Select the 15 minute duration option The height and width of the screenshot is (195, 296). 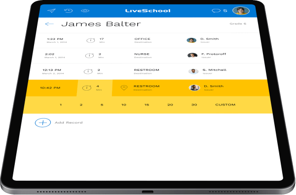[x=147, y=105]
